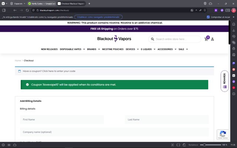This screenshot has width=237, height=148.
Task: Adjust the page zoom slider
Action: click(x=210, y=145)
